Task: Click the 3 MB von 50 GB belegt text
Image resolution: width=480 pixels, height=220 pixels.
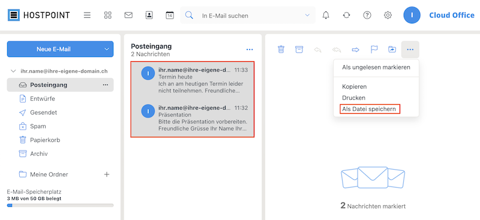Action: point(34,198)
